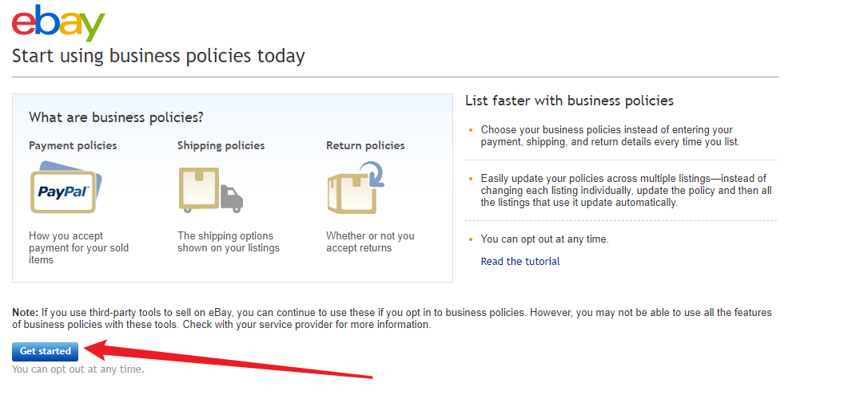Click the eBay logo
This screenshot has height=403, width=848.
[58, 22]
